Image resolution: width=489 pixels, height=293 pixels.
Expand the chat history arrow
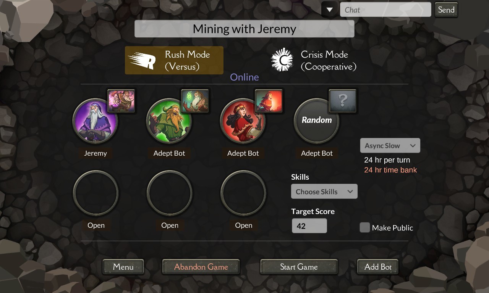329,10
